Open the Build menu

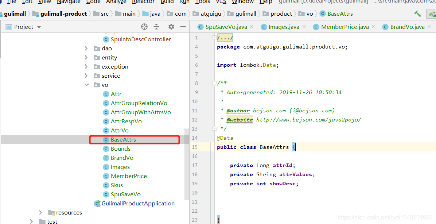click(167, 2)
